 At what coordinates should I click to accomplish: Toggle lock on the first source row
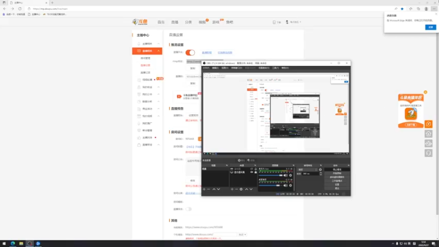[x=256, y=169]
